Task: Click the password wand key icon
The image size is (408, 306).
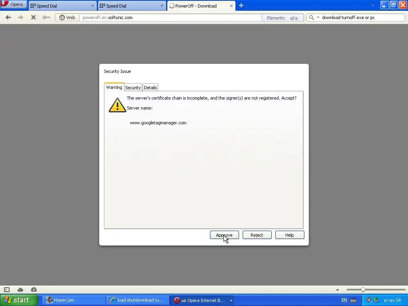Action: 46,18
